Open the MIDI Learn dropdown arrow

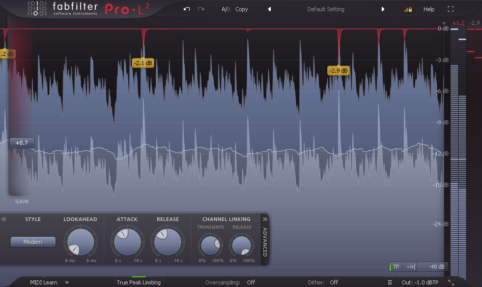(x=67, y=283)
